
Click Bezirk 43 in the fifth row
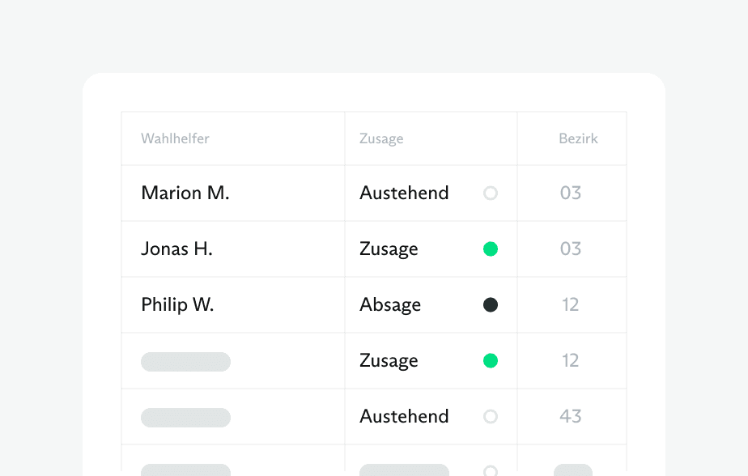(x=571, y=417)
